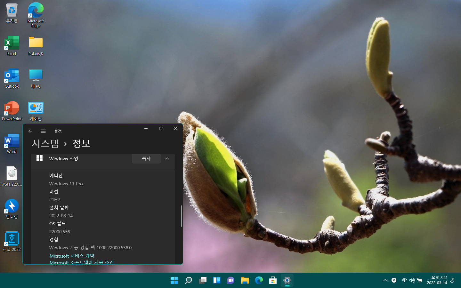Click the Settings window vertical scrollbar
461x288 pixels.
pyautogui.click(x=182, y=216)
